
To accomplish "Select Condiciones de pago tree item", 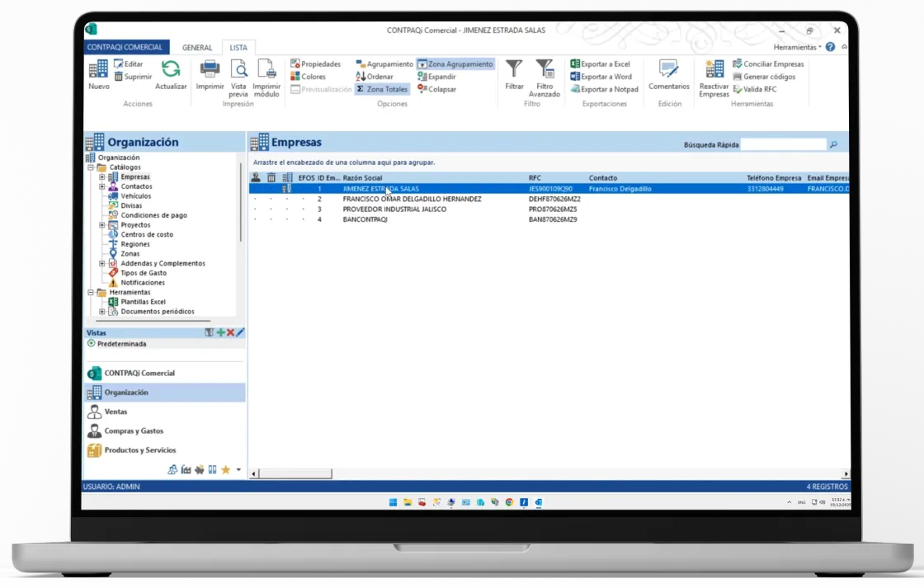I will coord(153,215).
